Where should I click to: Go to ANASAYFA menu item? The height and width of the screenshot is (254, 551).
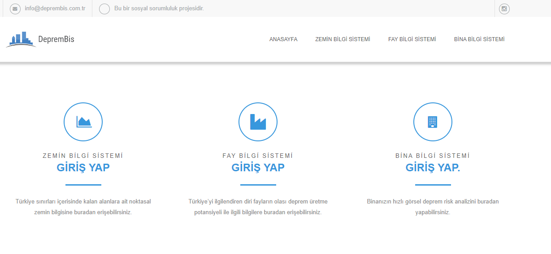pyautogui.click(x=283, y=39)
